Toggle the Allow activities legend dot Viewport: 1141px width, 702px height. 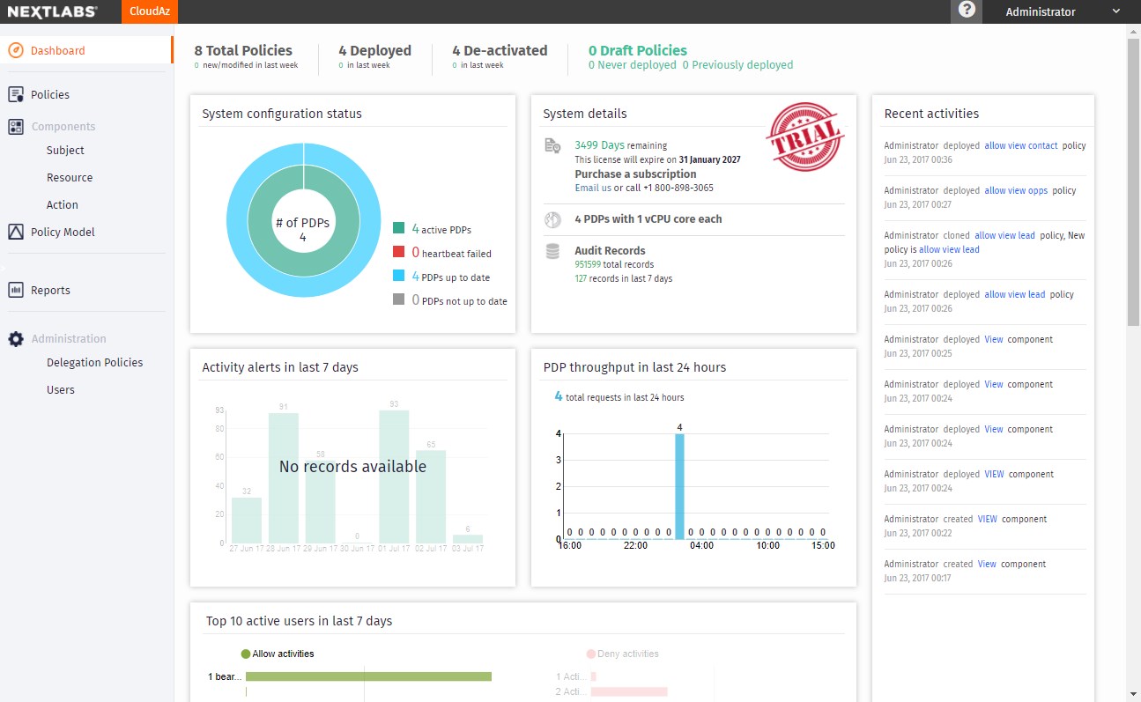[246, 654]
